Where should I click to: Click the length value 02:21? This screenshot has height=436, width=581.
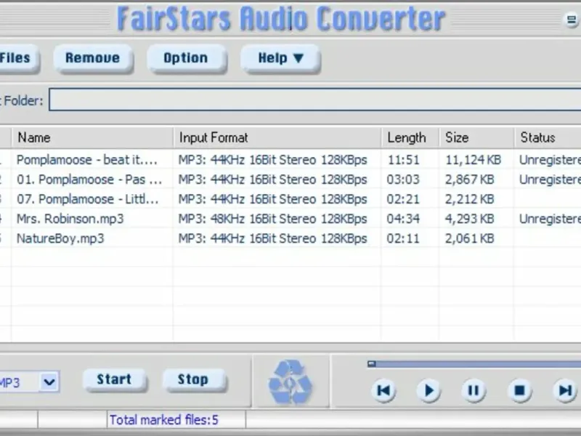403,199
